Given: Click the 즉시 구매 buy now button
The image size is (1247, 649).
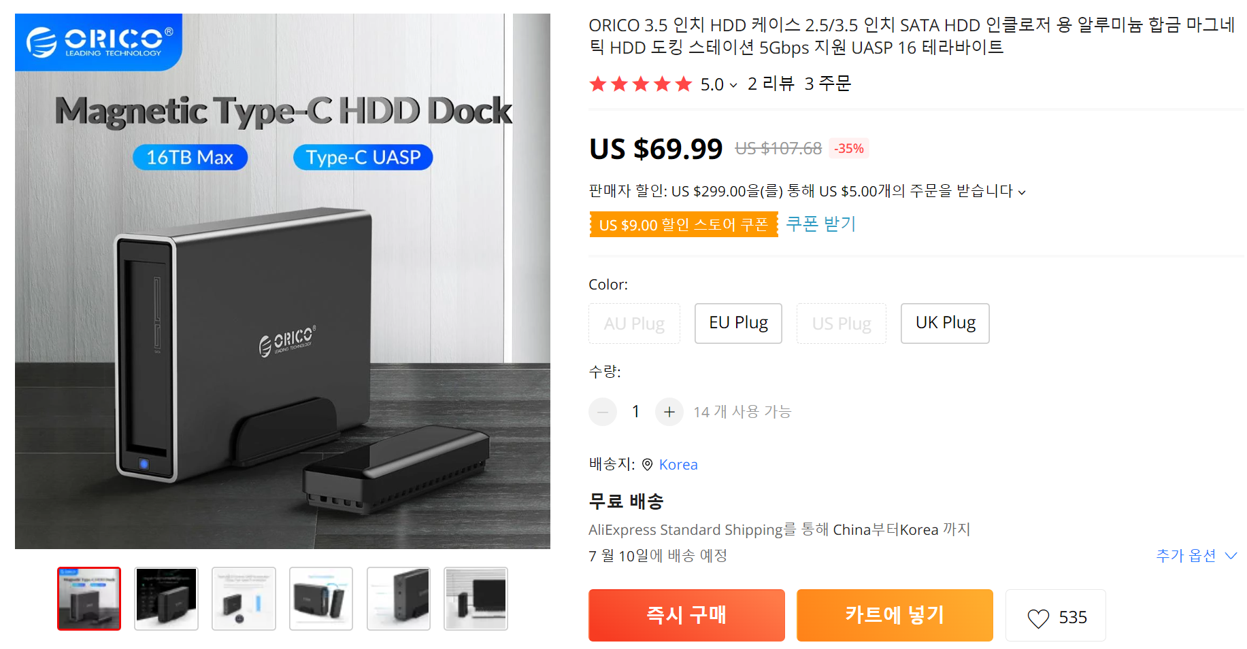Looking at the screenshot, I should tap(686, 615).
